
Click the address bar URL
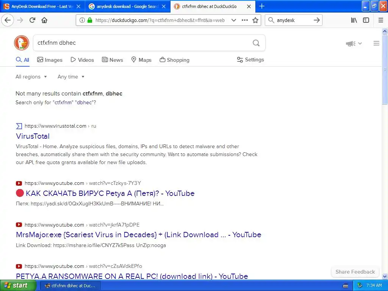click(x=160, y=20)
